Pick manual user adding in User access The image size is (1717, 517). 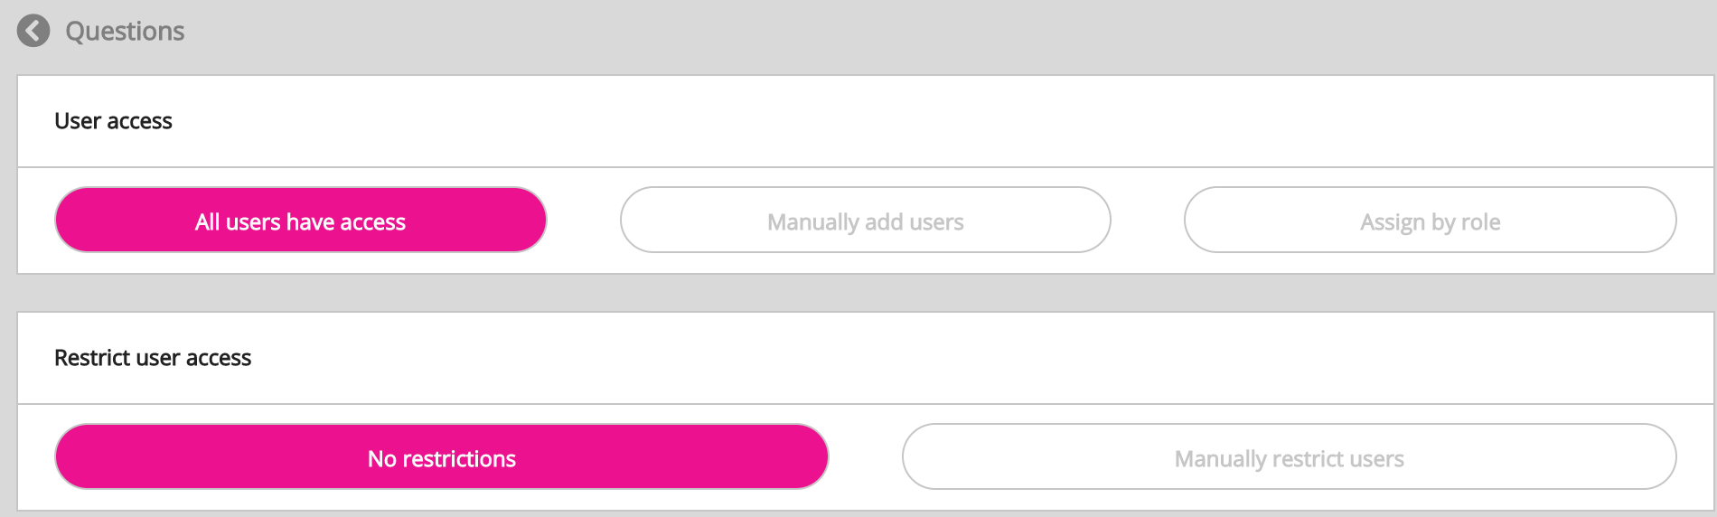pos(865,221)
